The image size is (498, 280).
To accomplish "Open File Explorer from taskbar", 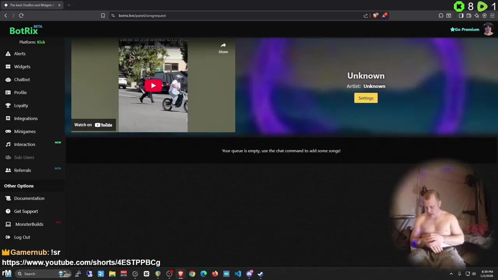I will [x=112, y=274].
